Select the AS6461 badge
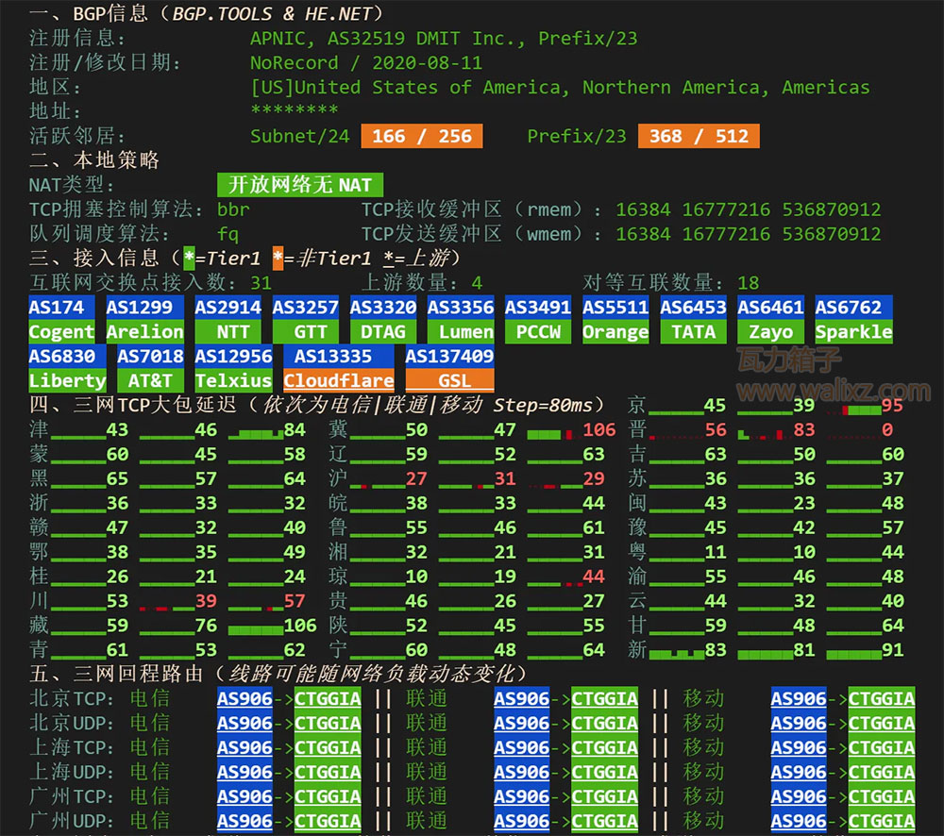 [x=770, y=307]
